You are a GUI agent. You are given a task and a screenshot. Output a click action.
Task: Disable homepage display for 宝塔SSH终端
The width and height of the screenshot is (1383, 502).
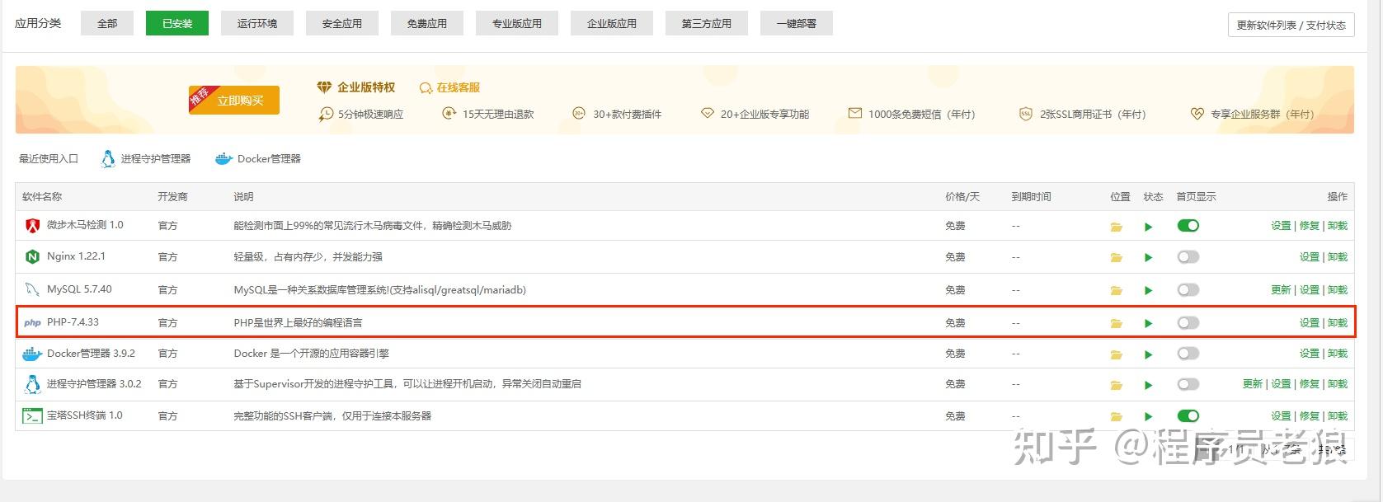point(1188,415)
